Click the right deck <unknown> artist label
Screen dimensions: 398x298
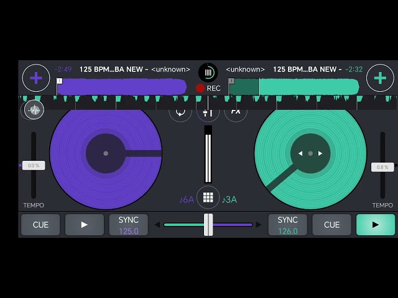pyautogui.click(x=245, y=69)
